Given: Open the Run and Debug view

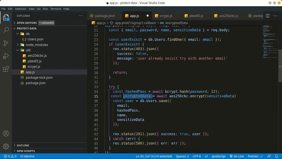Looking at the screenshot, I should point(6,56).
